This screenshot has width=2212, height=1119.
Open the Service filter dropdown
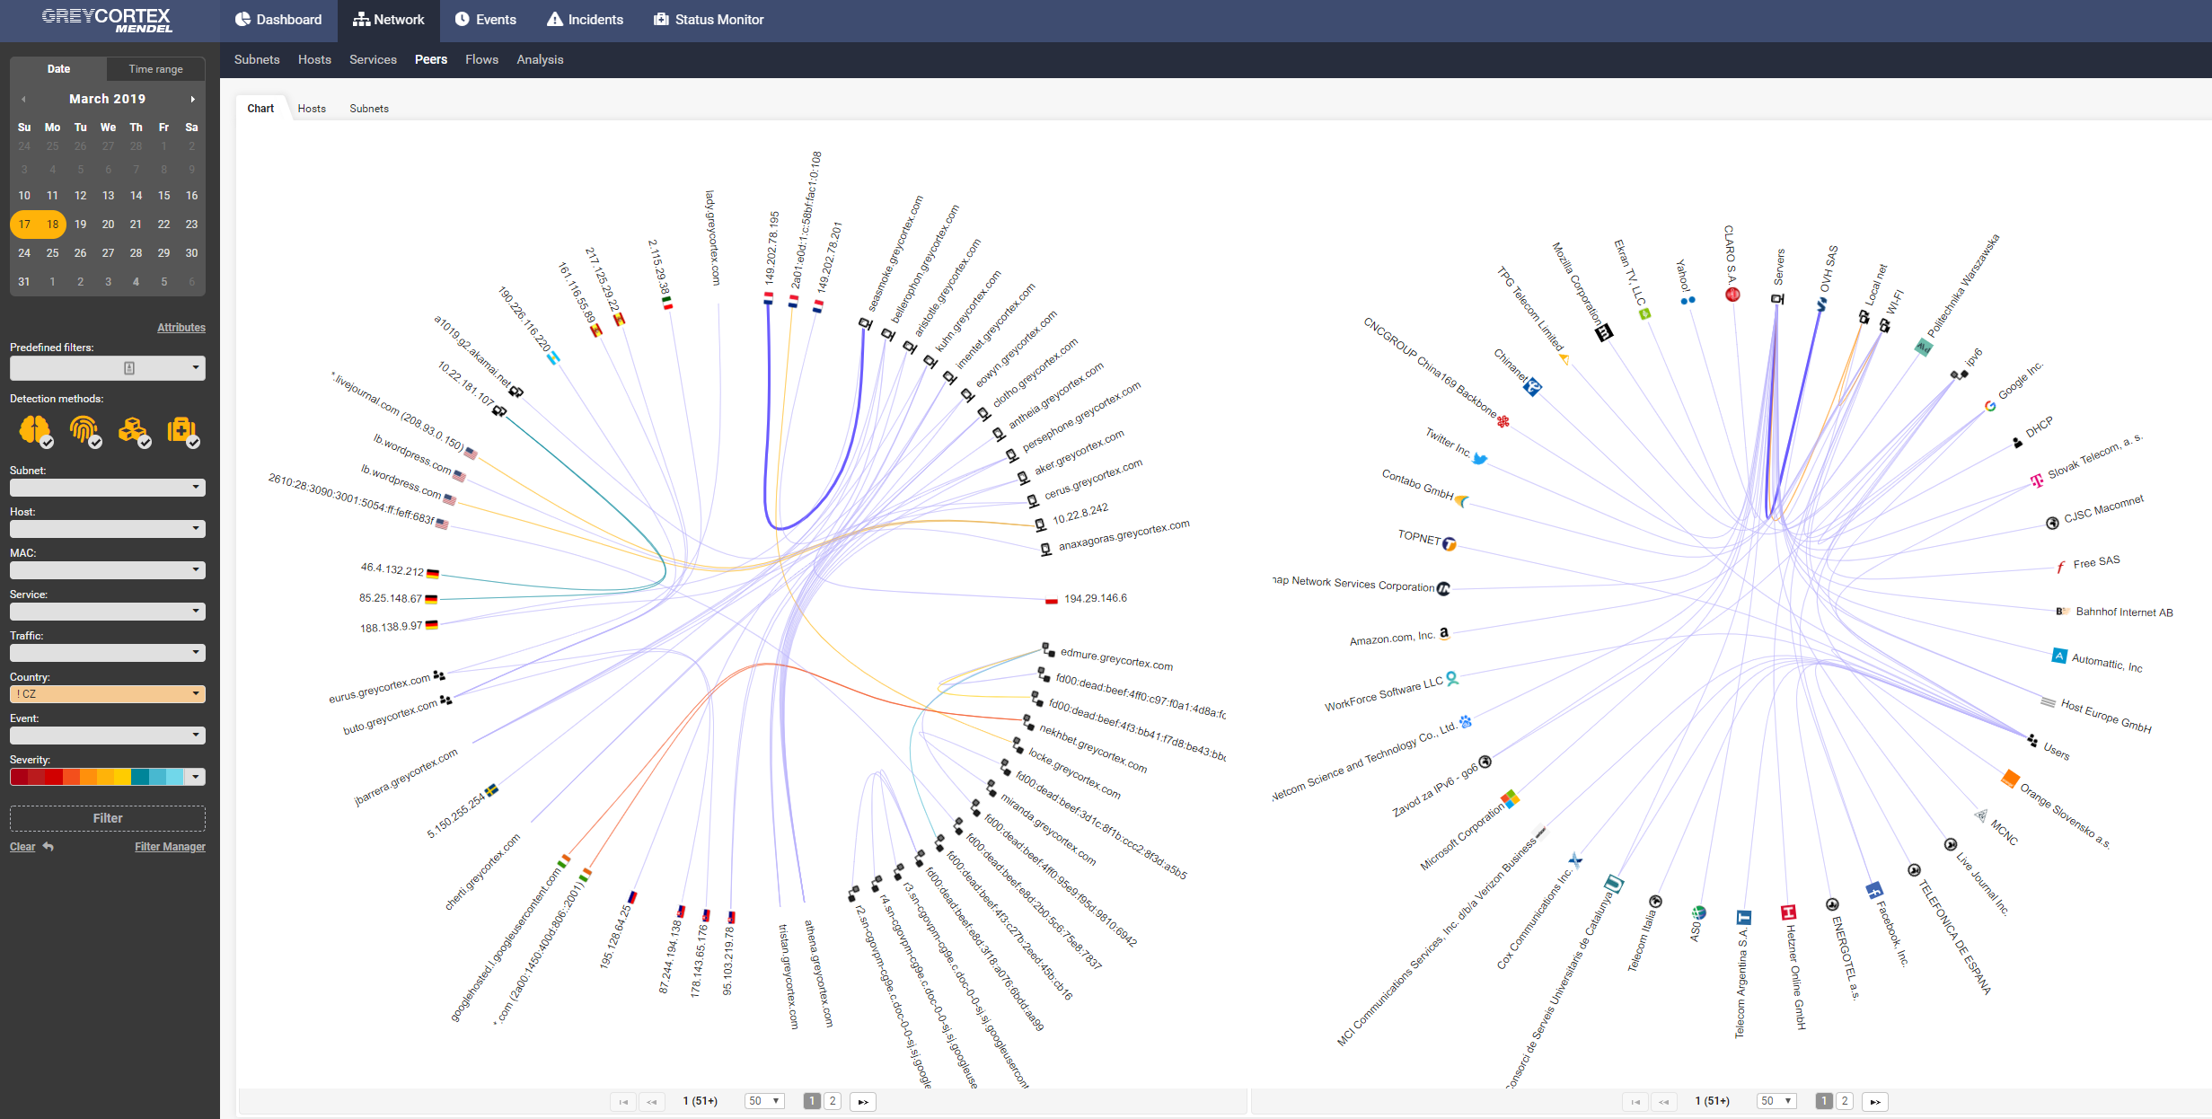[x=108, y=612]
